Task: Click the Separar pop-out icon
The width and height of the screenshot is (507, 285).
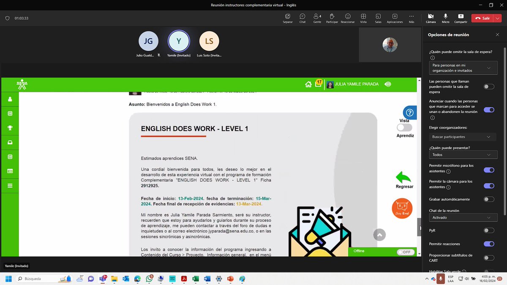Action: point(287,16)
